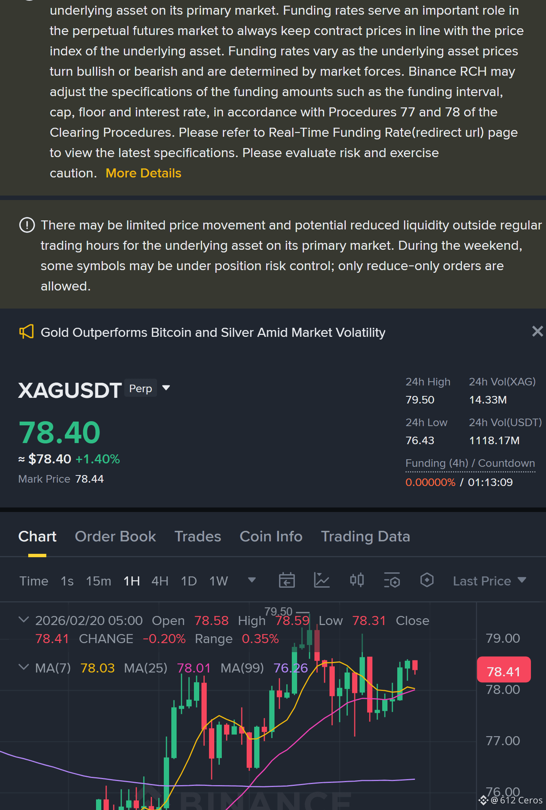Screen dimensions: 546x810
Task: Click the 78.41 price marker on the axis
Action: click(504, 671)
